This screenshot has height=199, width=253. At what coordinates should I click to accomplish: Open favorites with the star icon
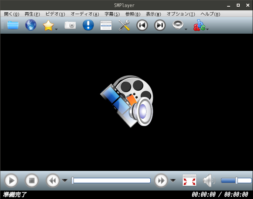[48, 26]
